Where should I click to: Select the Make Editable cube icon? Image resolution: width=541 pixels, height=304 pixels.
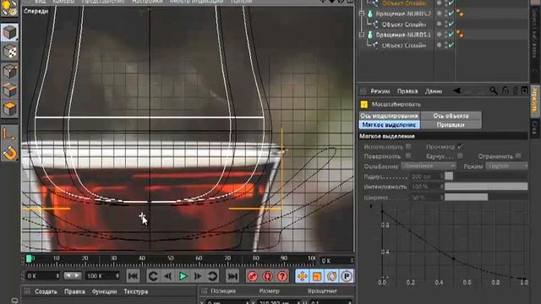[9, 33]
